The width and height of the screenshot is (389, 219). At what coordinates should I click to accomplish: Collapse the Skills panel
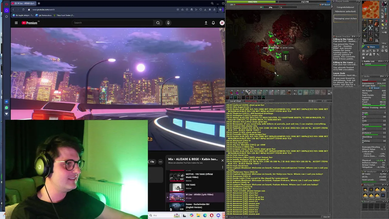click(386, 76)
